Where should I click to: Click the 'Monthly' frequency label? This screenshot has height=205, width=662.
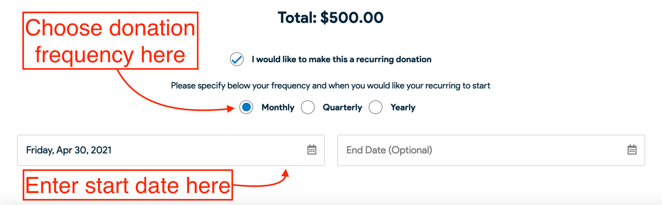pyautogui.click(x=278, y=107)
